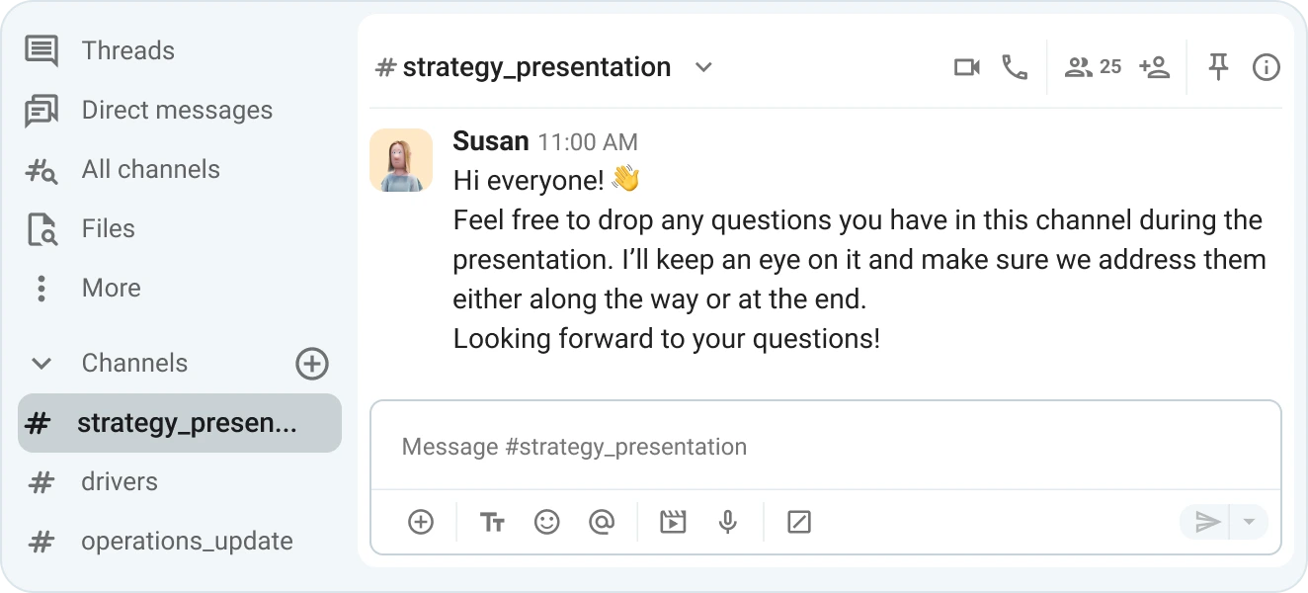Insert a mention with the @ icon

click(x=601, y=522)
